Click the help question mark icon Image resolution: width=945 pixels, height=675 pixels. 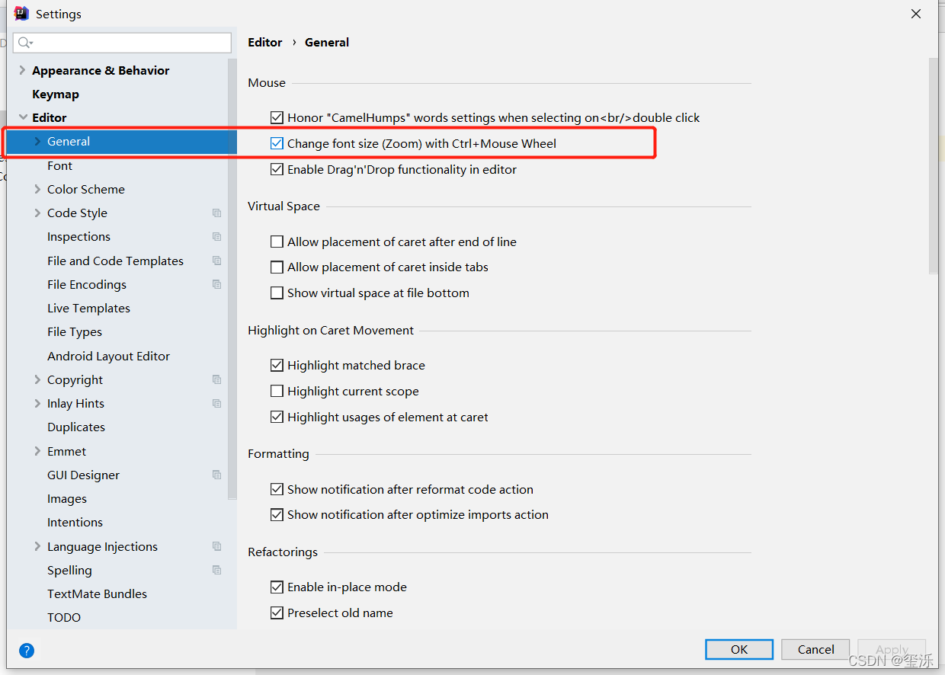[27, 651]
